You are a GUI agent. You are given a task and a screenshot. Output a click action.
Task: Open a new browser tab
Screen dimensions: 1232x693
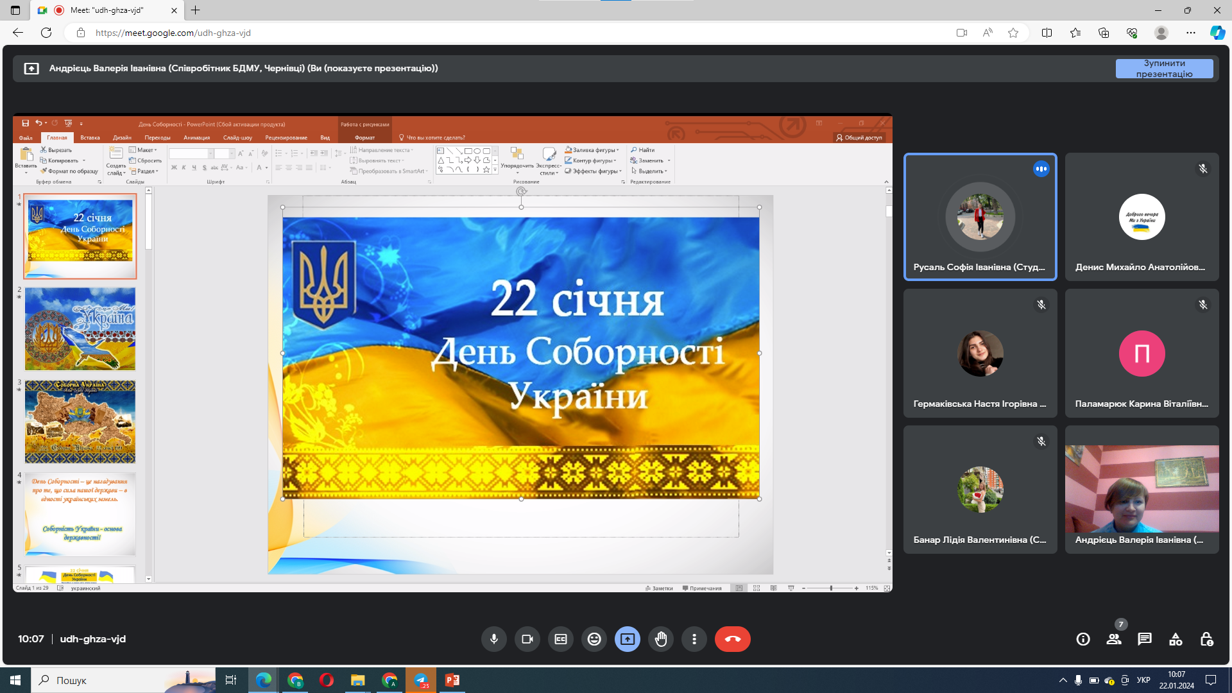pos(196,10)
